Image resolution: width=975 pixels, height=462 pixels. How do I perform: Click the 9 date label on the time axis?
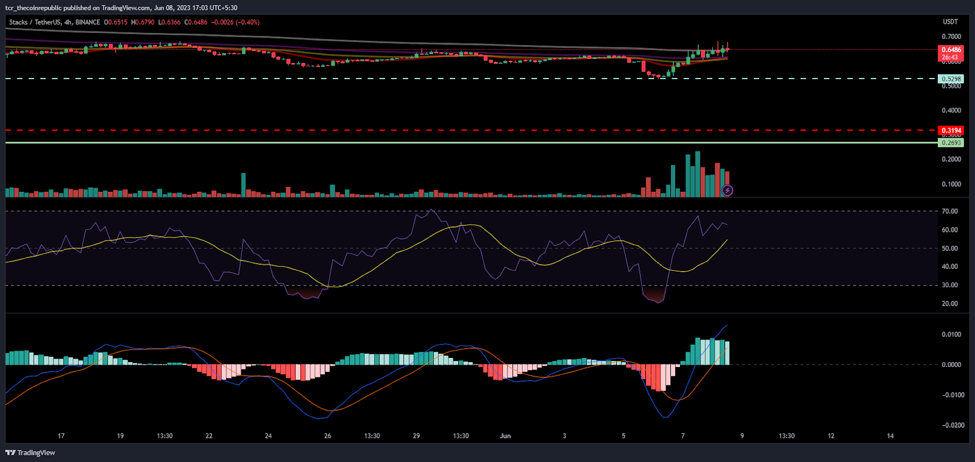click(x=742, y=436)
